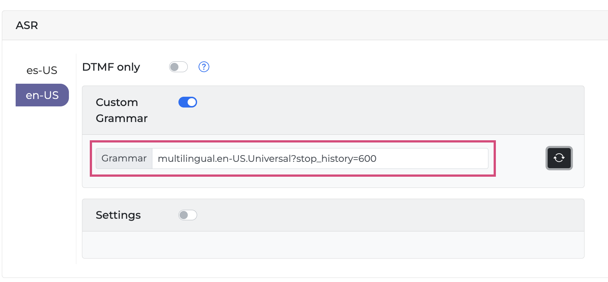Viewport: 608px width, 282px height.
Task: Click the ASR section header
Action: (27, 25)
